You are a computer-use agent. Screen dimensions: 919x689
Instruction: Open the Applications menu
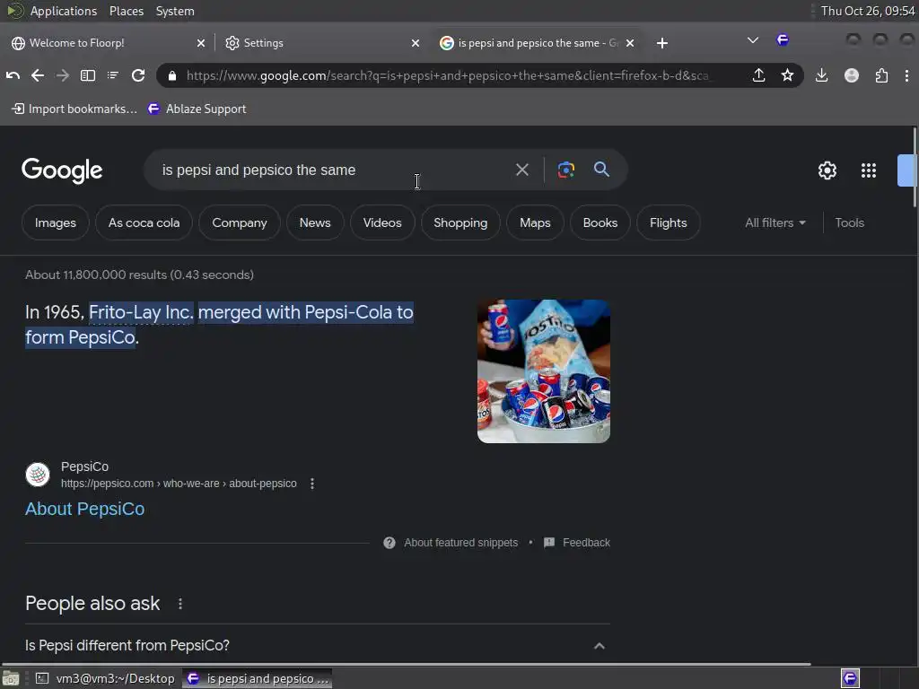[x=64, y=11]
